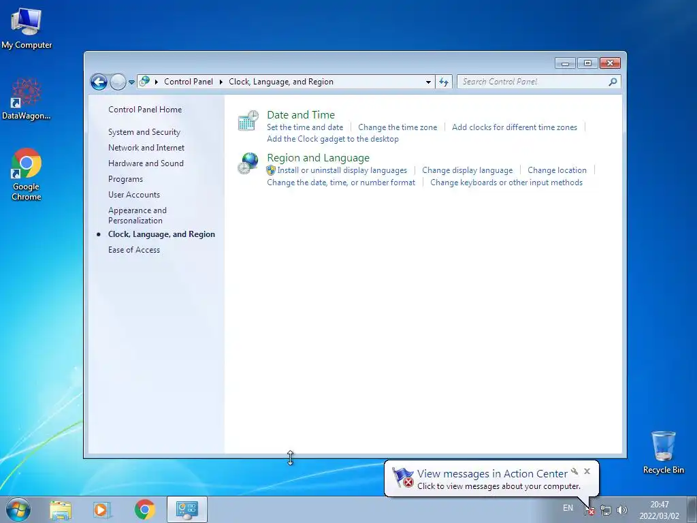Select the DataWagon desktop shortcut
The height and width of the screenshot is (523, 697).
[x=27, y=99]
